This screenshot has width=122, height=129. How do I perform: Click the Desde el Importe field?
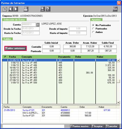pos(78,29)
